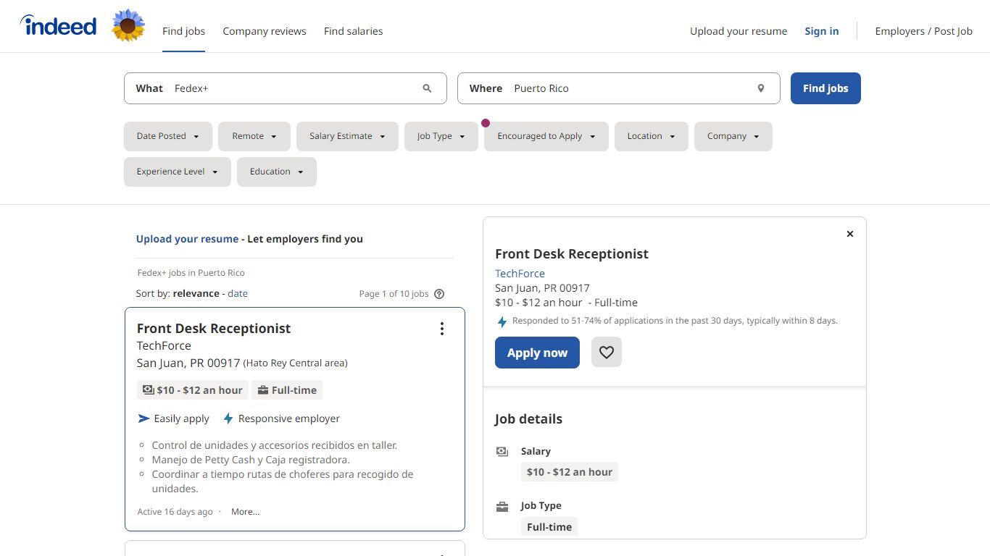Viewport: 990px width, 556px height.
Task: Click the Active 16 days ago text
Action: tap(175, 512)
